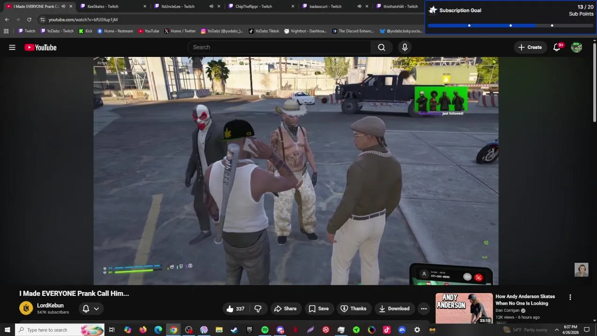Open Steam from taskbar
This screenshot has width=597, height=336.
(x=234, y=330)
